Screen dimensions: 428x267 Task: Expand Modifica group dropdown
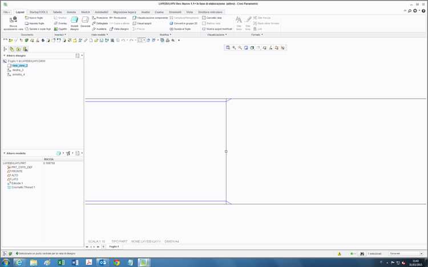click(165, 35)
